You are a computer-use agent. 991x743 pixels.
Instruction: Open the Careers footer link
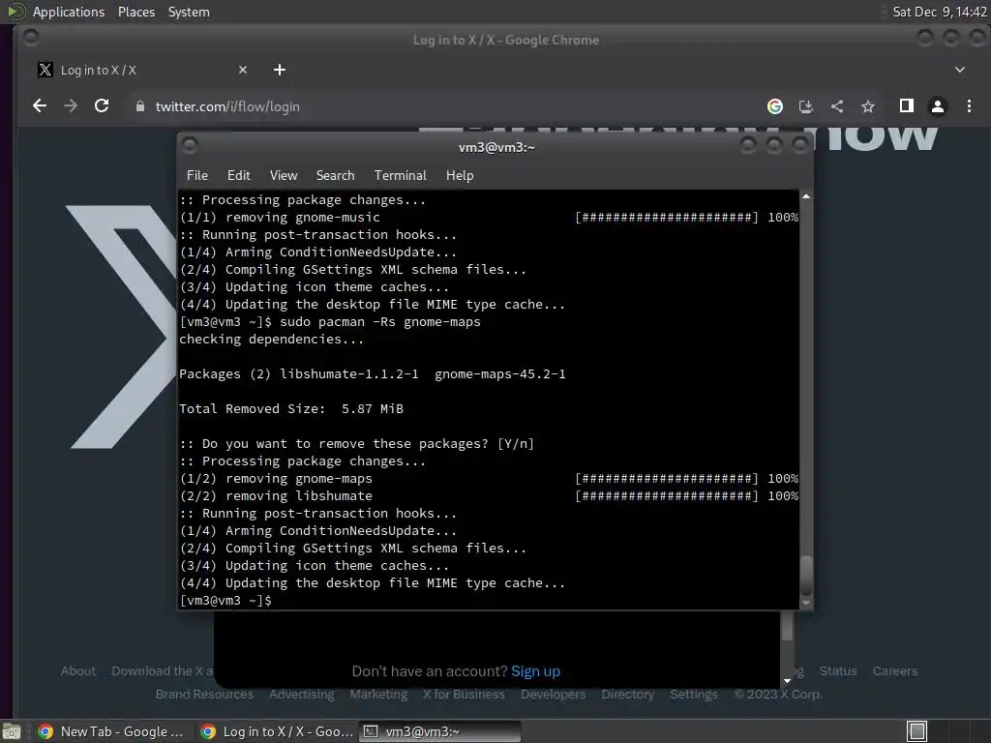(895, 671)
